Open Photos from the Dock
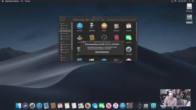Viewport: 196px width, 110px height. point(88,106)
